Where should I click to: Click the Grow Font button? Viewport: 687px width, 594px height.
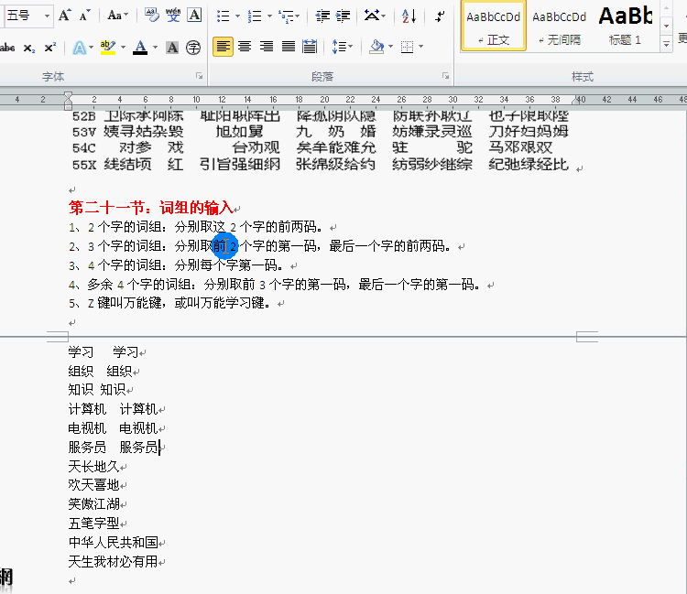coord(64,16)
